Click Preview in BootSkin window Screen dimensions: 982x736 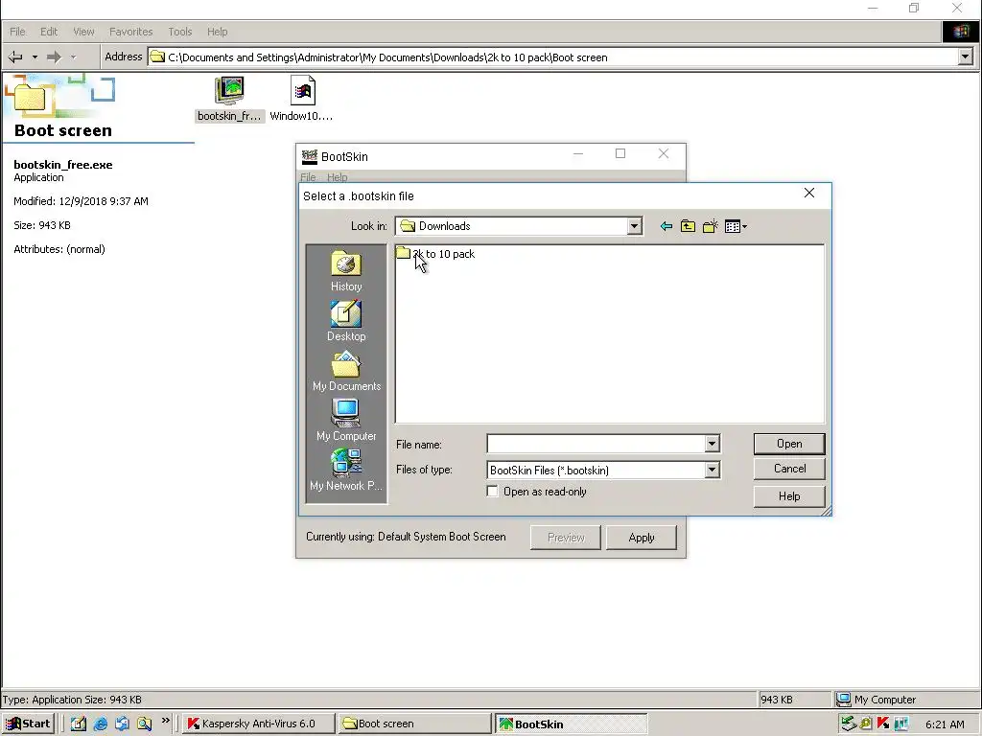566,538
